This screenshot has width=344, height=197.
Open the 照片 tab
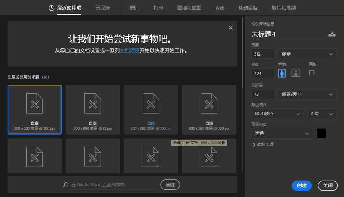[135, 8]
